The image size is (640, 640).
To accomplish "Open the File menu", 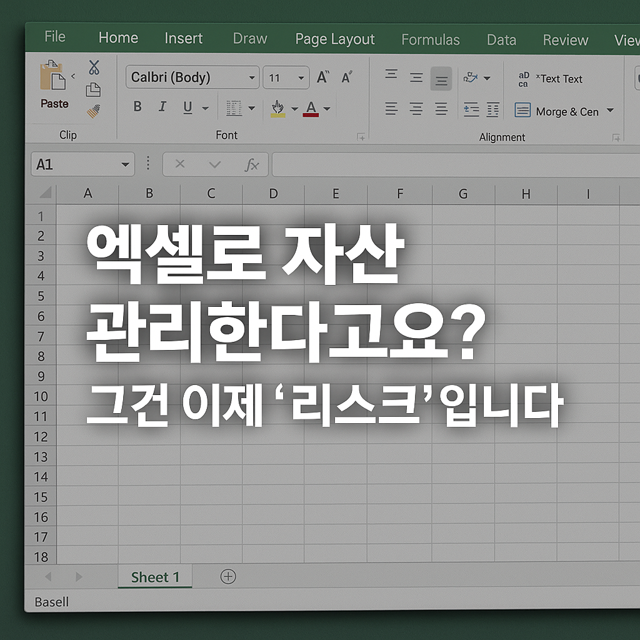I will click(x=55, y=37).
